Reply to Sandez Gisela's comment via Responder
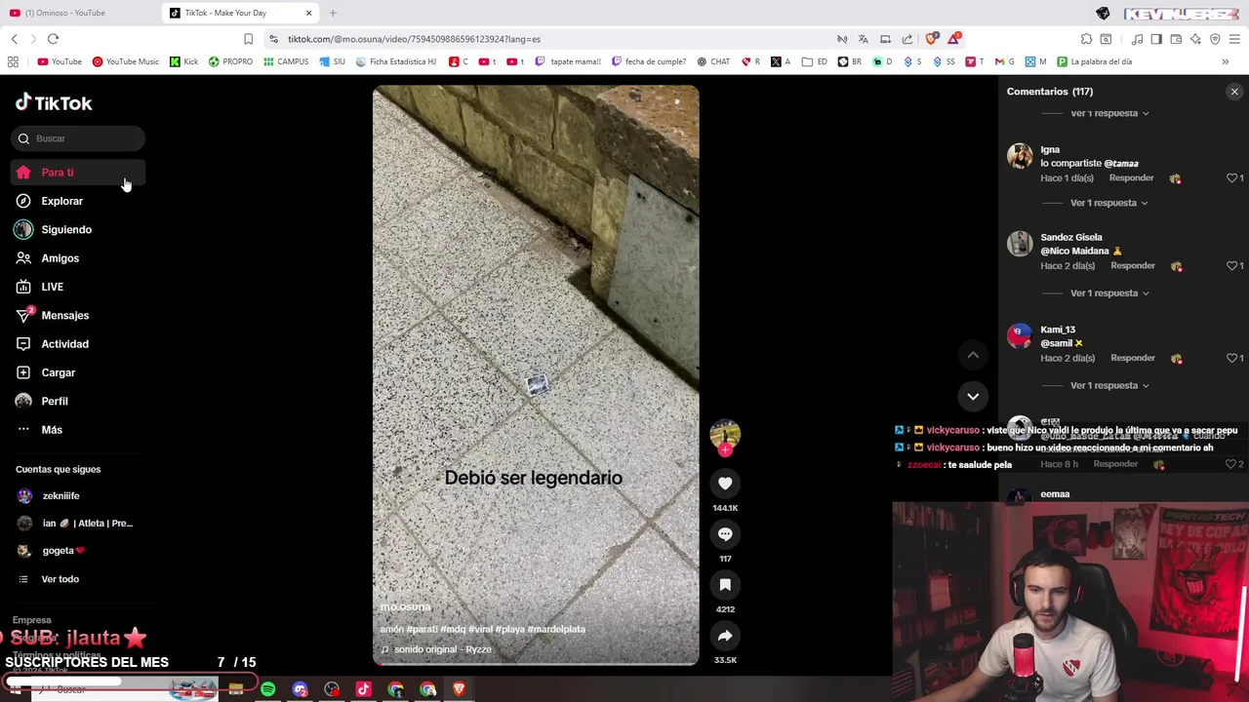 point(1132,266)
